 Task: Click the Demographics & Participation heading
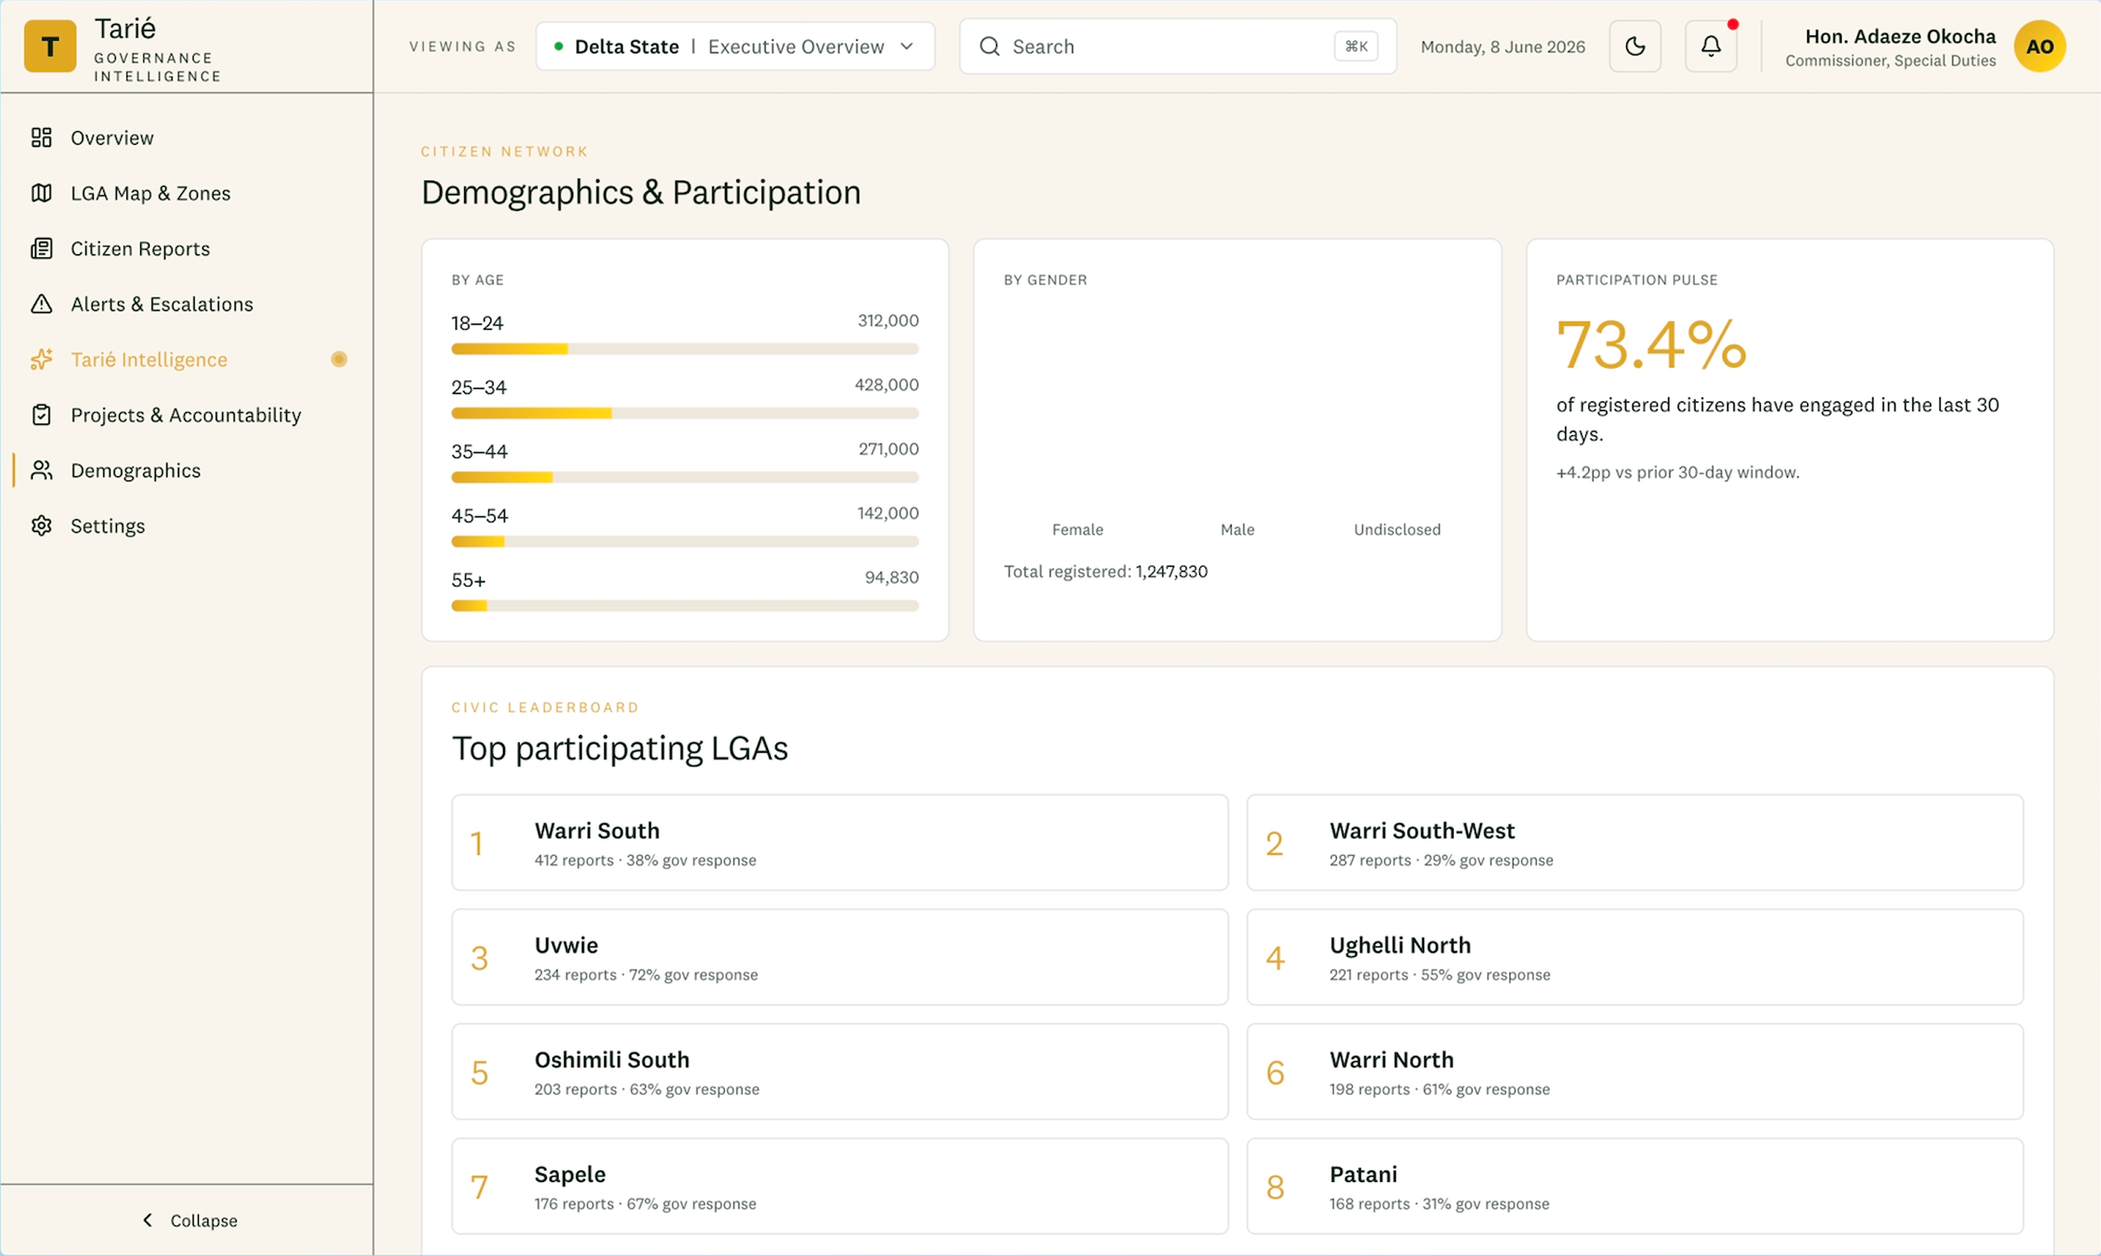(x=641, y=192)
